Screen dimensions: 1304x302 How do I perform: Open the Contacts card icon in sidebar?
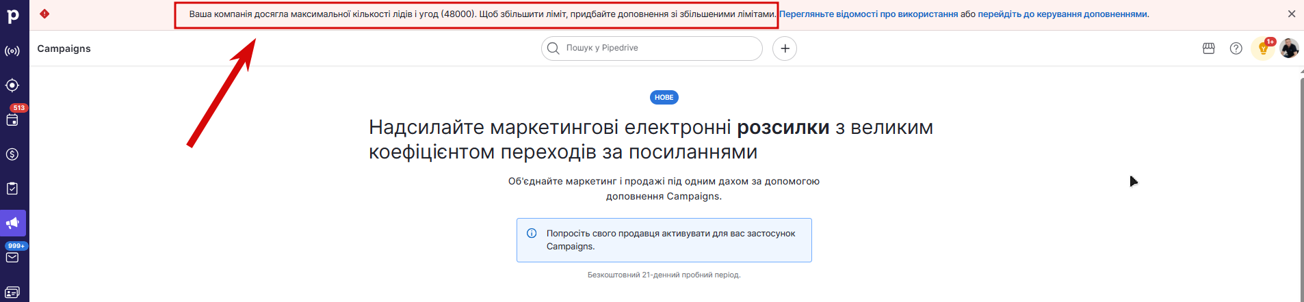pyautogui.click(x=12, y=292)
